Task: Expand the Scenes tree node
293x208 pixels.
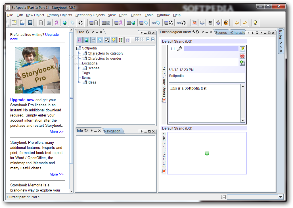Action: [x=79, y=68]
